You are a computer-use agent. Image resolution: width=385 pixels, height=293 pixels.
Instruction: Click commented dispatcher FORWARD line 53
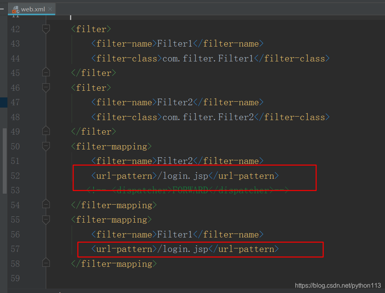pos(188,191)
